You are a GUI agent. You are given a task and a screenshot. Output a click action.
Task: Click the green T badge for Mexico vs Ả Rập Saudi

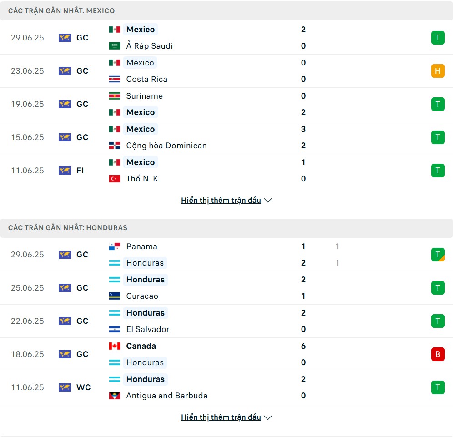(x=438, y=38)
